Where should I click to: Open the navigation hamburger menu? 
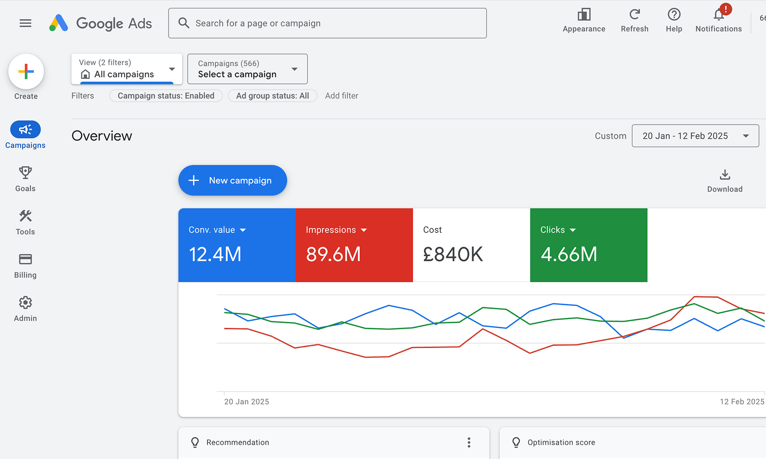pos(25,23)
